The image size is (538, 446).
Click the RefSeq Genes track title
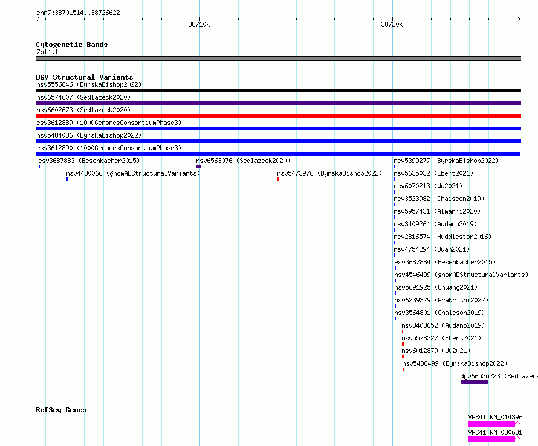point(61,410)
